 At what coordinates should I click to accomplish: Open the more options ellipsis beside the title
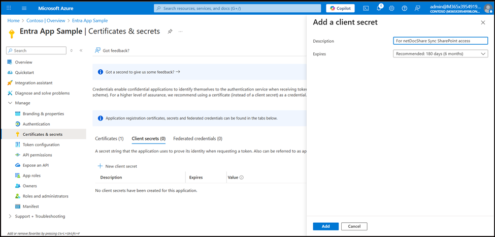[181, 32]
